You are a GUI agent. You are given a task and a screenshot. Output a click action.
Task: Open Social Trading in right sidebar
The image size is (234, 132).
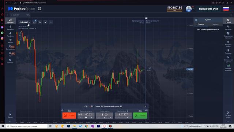[x=228, y=35]
